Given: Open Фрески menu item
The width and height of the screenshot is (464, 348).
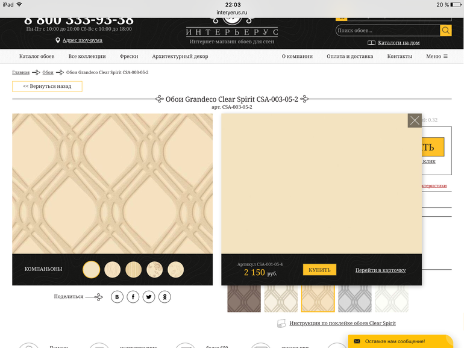Looking at the screenshot, I should pos(128,57).
